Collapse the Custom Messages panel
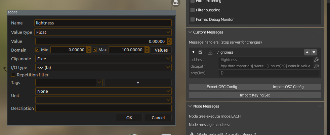This screenshot has width=330, height=135. pyautogui.click(x=190, y=32)
